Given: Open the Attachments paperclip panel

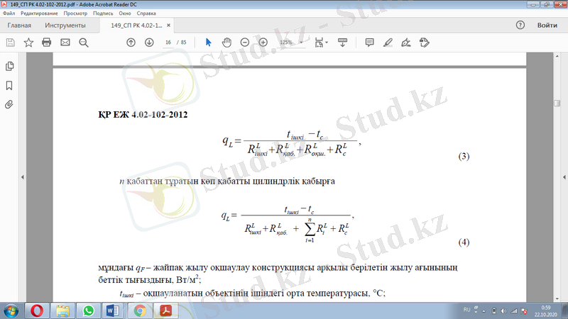Looking at the screenshot, I should coord(9,104).
